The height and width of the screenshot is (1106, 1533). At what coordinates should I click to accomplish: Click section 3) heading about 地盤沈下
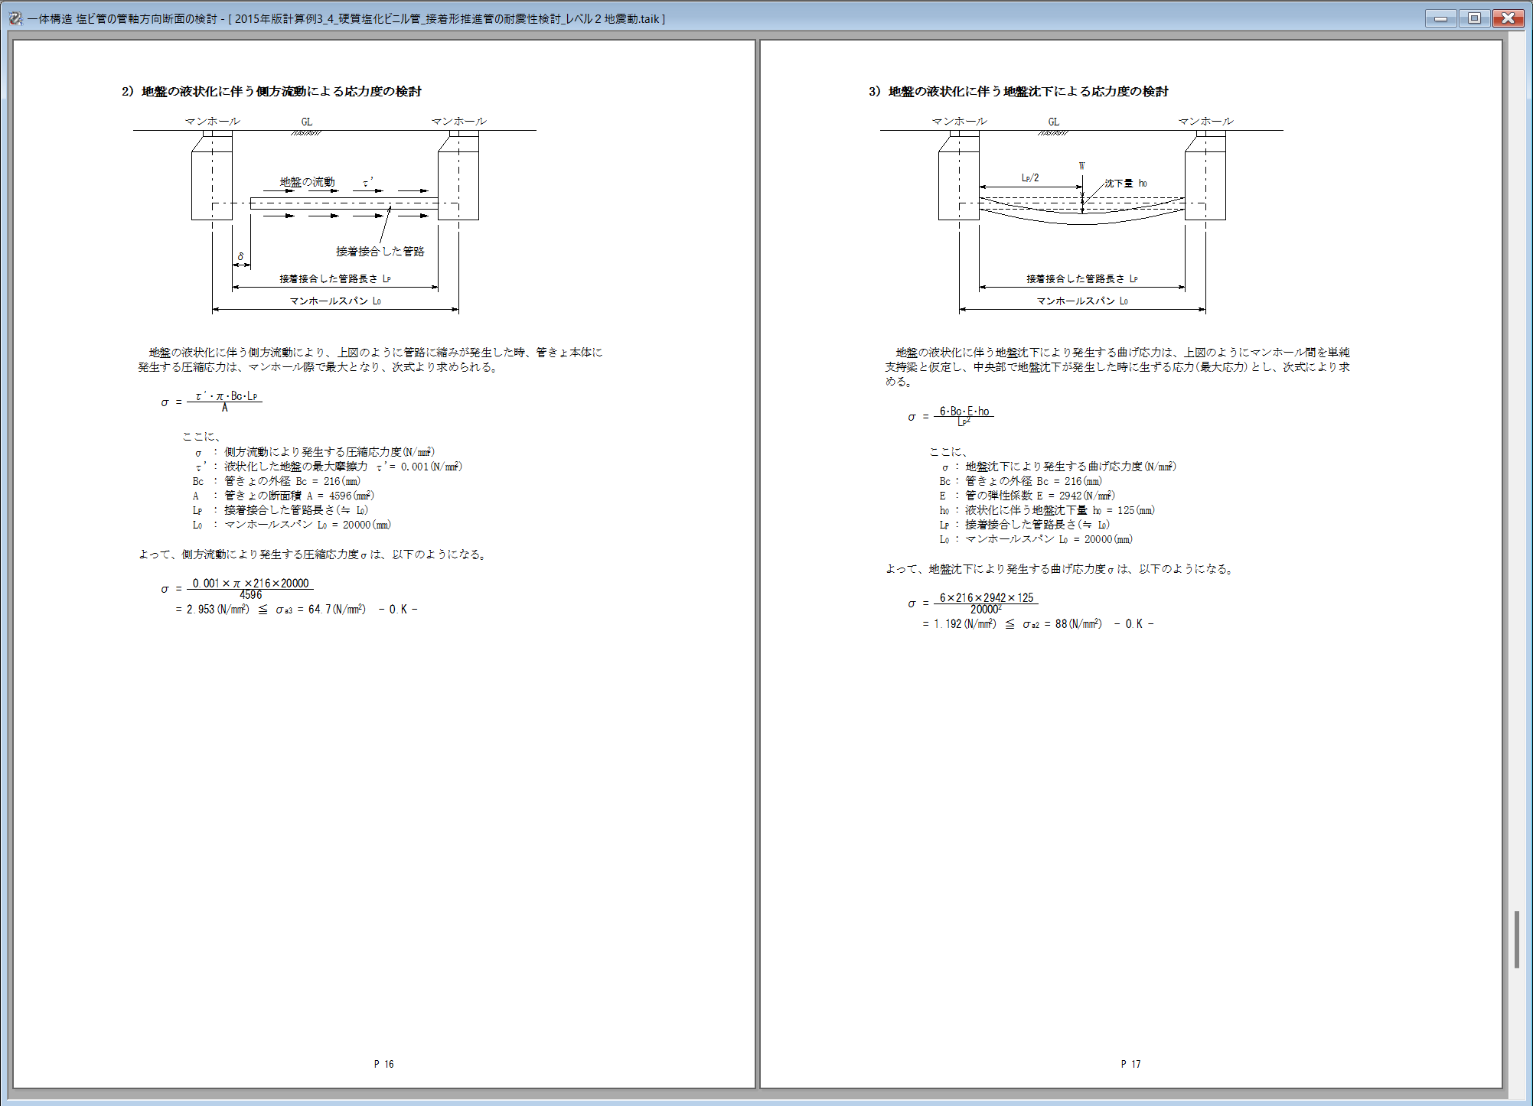coord(1019,92)
